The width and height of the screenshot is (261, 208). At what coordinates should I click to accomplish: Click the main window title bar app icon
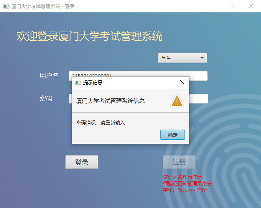pyautogui.click(x=6, y=6)
